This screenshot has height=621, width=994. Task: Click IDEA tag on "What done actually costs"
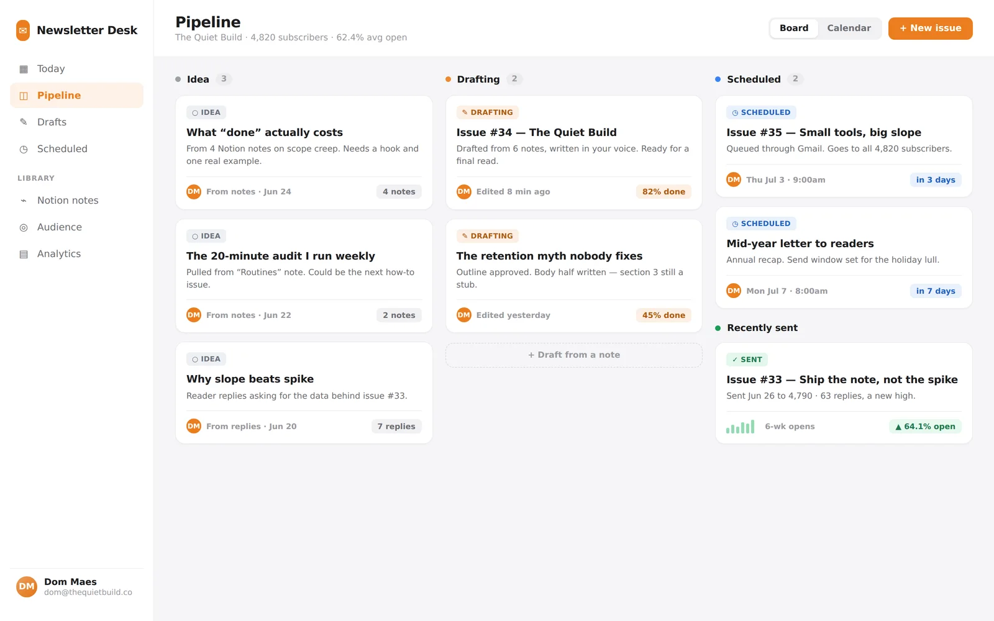coord(206,112)
